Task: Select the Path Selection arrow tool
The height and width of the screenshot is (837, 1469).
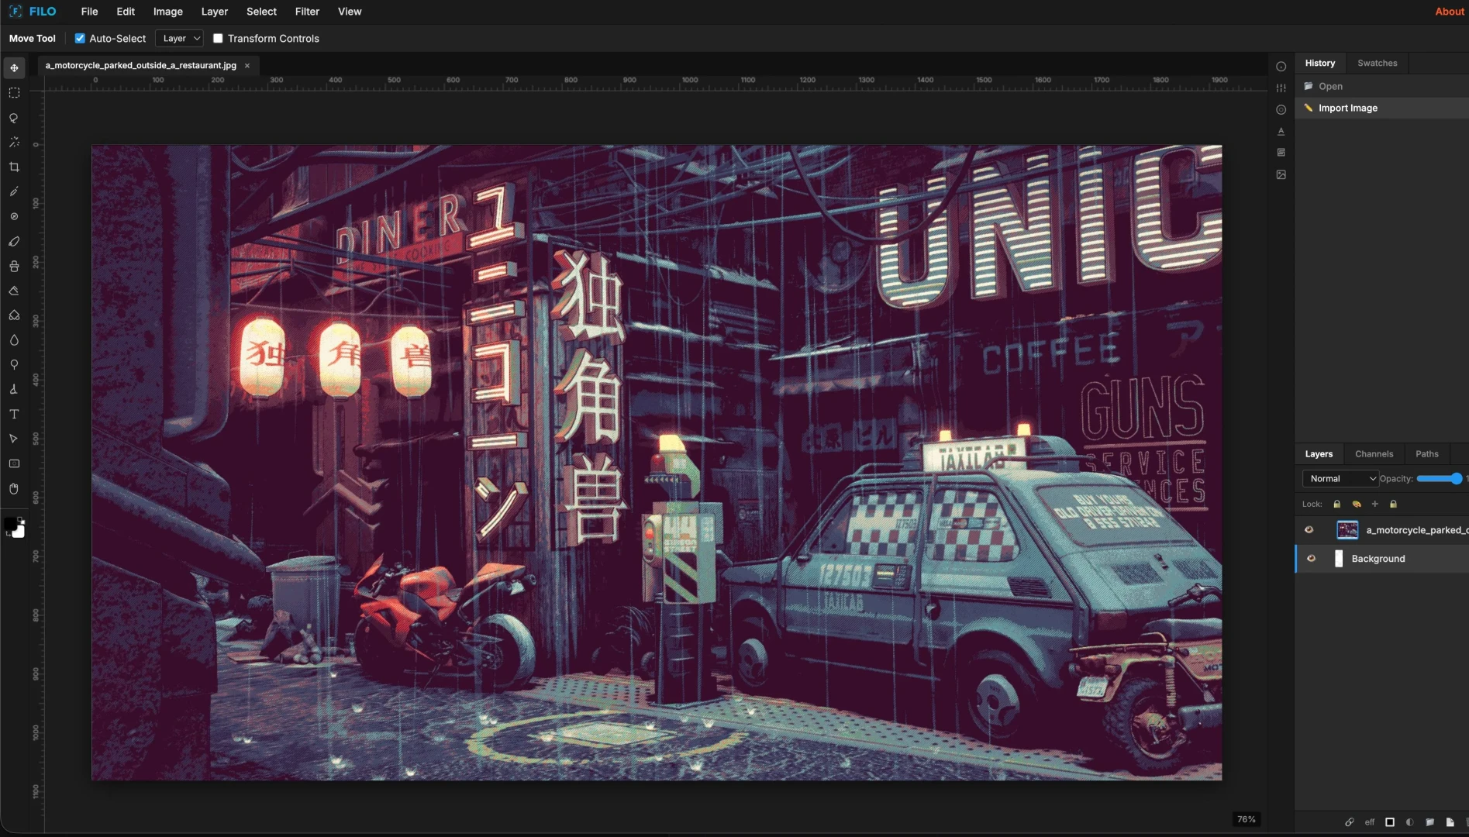Action: pos(14,439)
